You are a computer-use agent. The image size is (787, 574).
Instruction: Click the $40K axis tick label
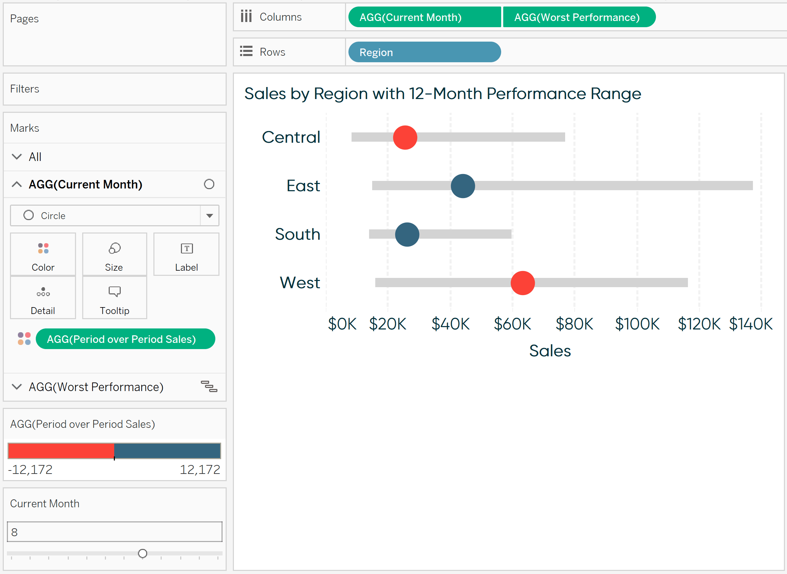pyautogui.click(x=450, y=324)
